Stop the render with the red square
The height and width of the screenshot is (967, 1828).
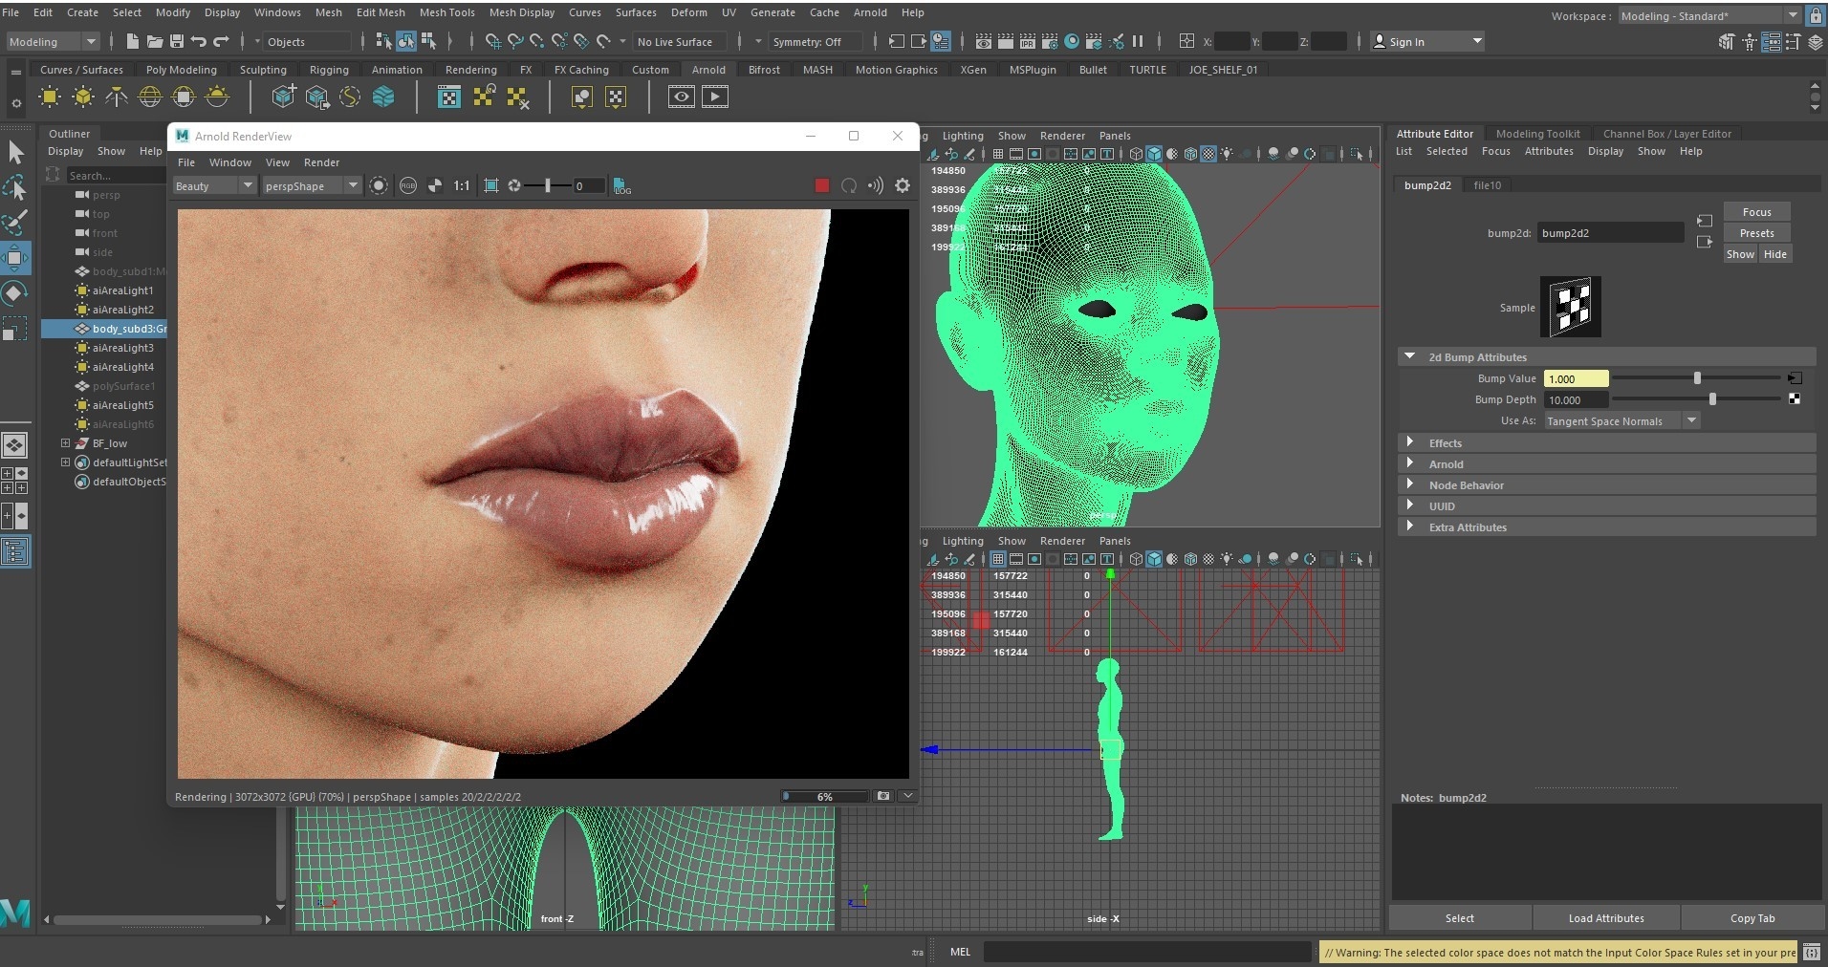coord(821,185)
